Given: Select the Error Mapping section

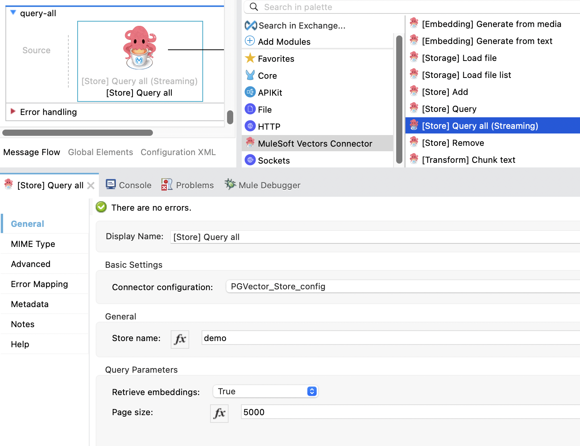Looking at the screenshot, I should [45, 284].
